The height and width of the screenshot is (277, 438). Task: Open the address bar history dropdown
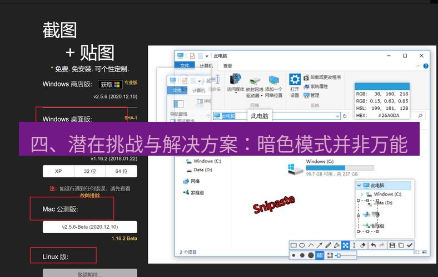point(337,116)
